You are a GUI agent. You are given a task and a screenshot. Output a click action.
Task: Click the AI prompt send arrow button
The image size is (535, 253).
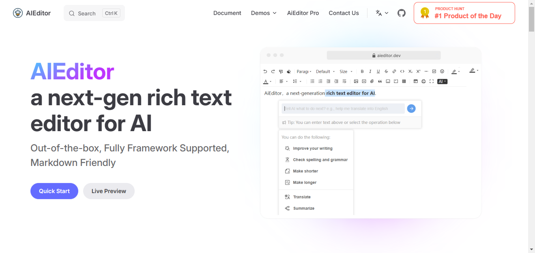click(411, 108)
